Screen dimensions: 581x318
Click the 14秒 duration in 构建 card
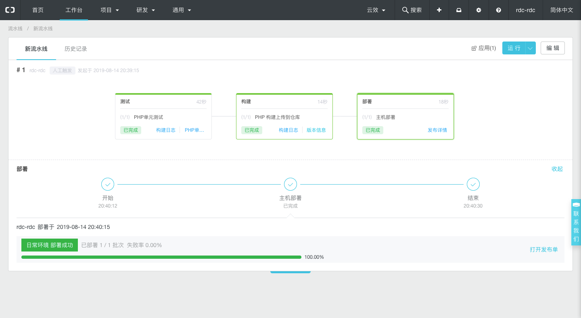point(322,102)
